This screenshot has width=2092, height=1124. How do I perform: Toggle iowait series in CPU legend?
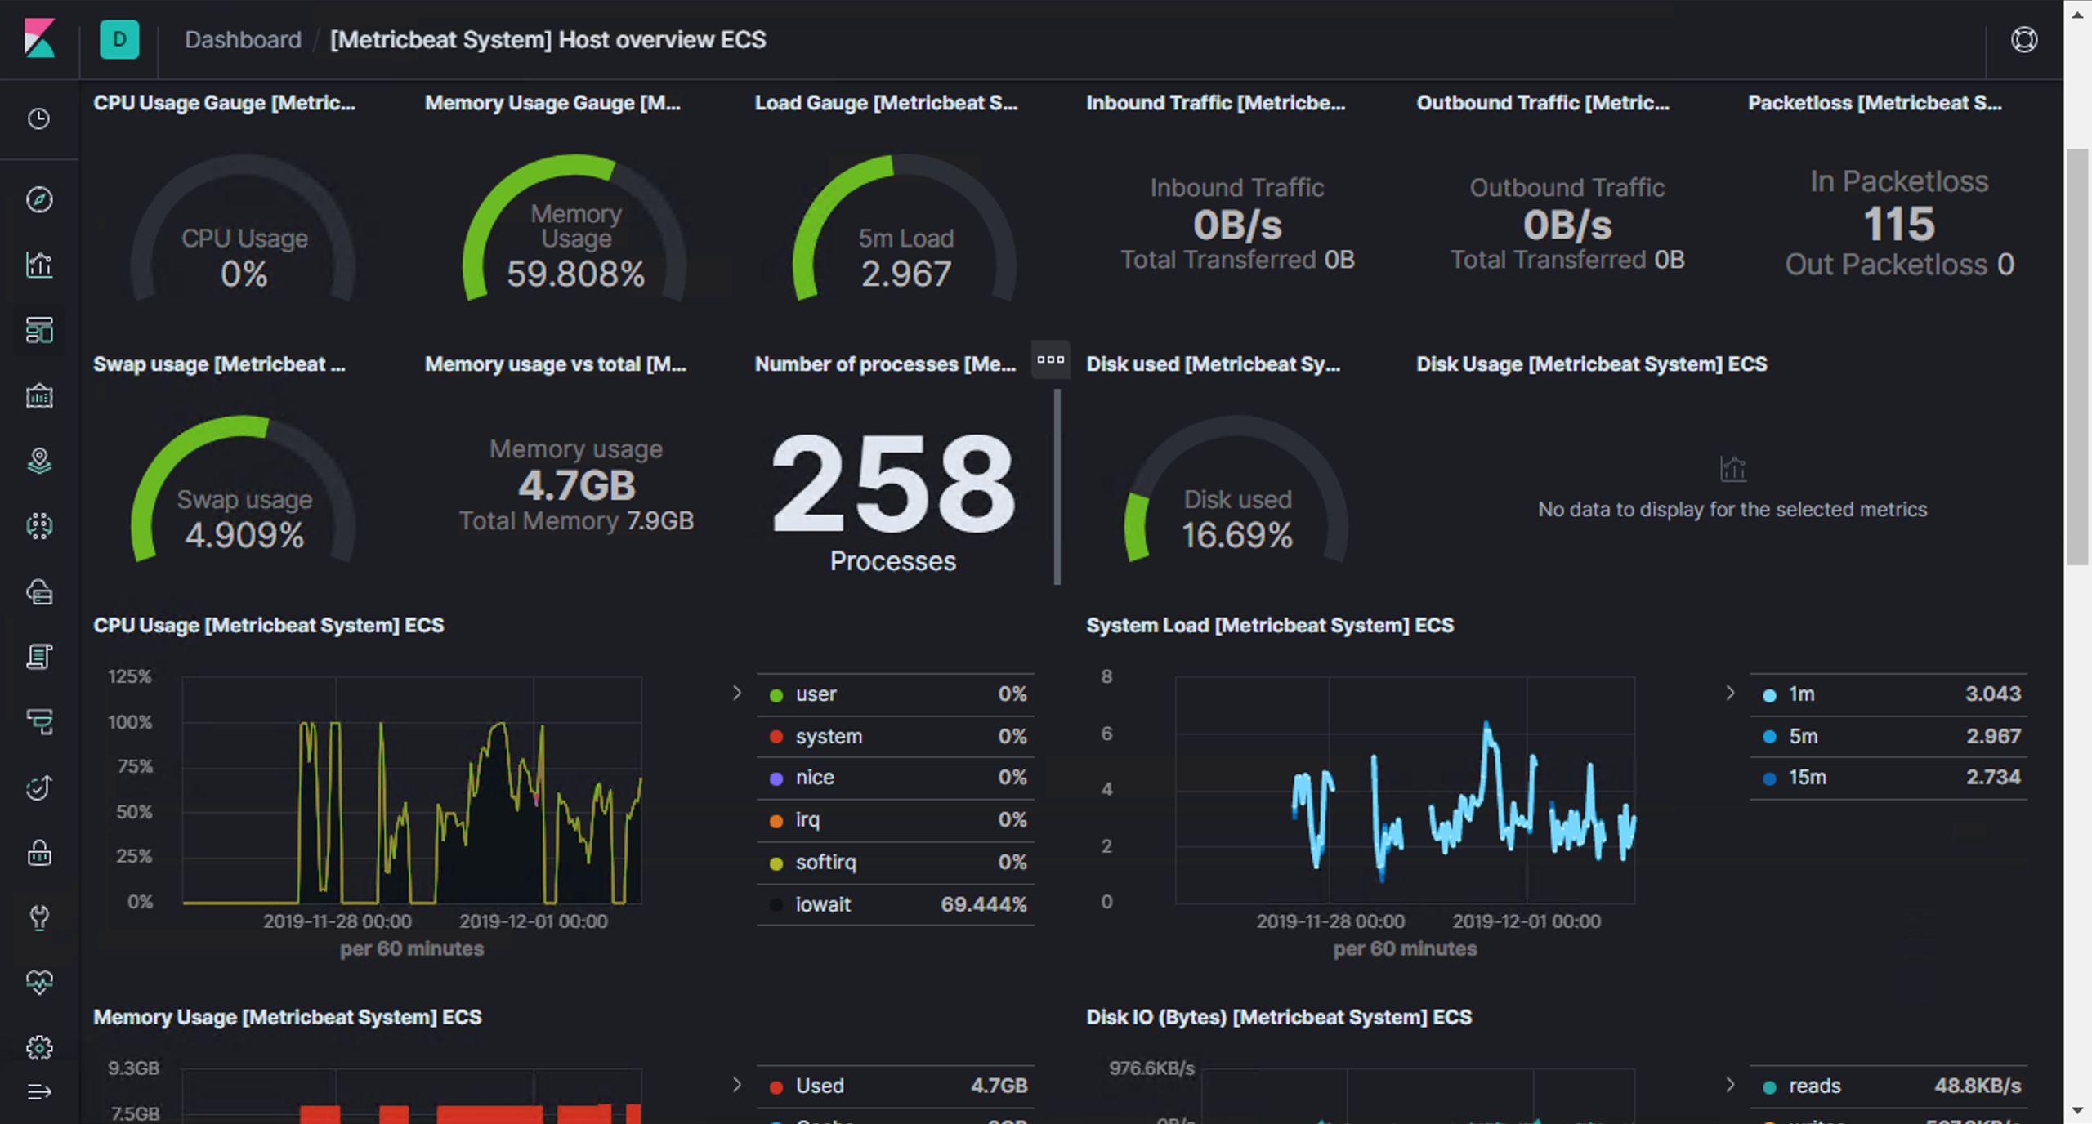click(x=896, y=905)
